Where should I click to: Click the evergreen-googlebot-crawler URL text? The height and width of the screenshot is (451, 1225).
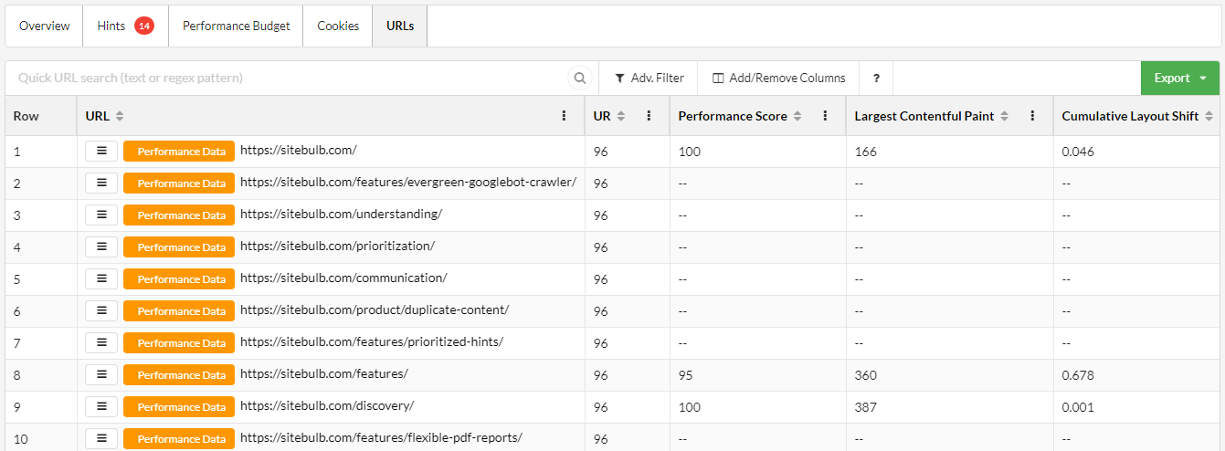coord(408,182)
